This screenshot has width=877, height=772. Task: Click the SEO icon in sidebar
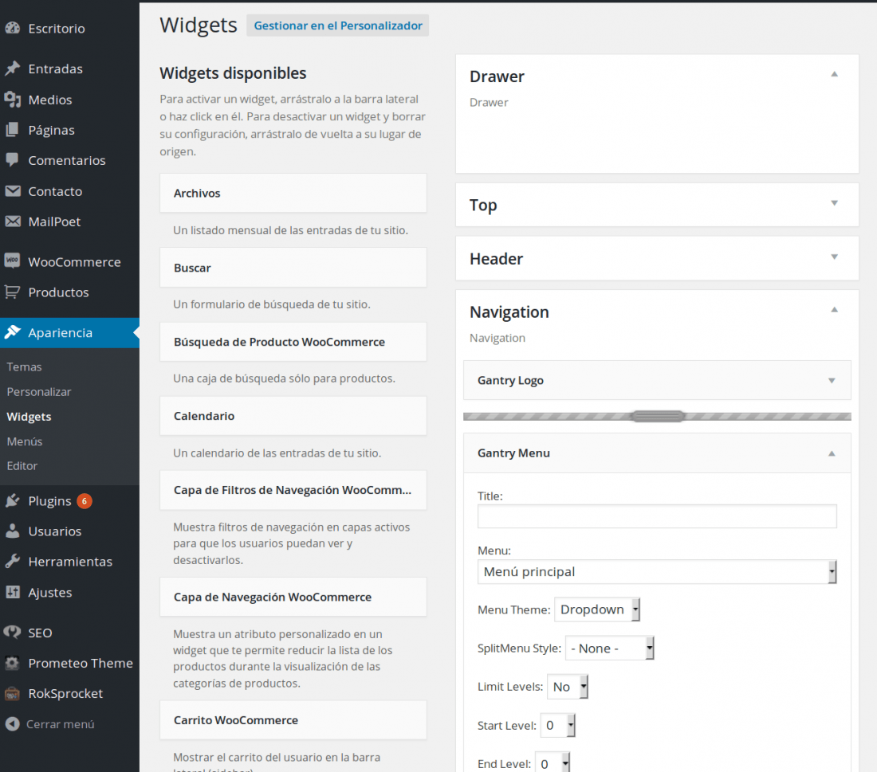click(x=12, y=633)
